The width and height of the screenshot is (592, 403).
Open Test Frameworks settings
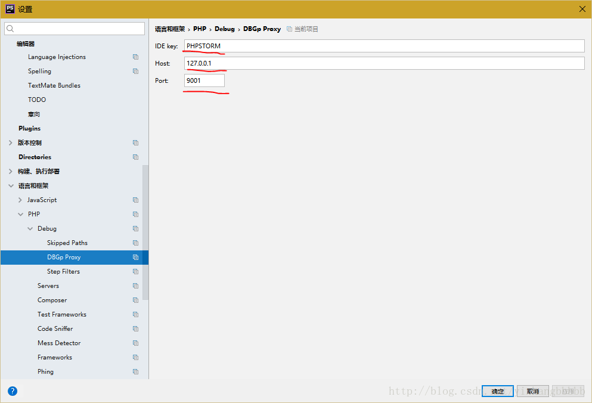(62, 315)
